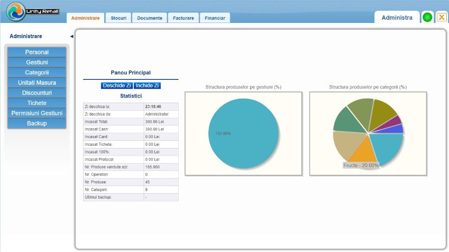
Task: Open the Personal section
Action: pyautogui.click(x=37, y=52)
